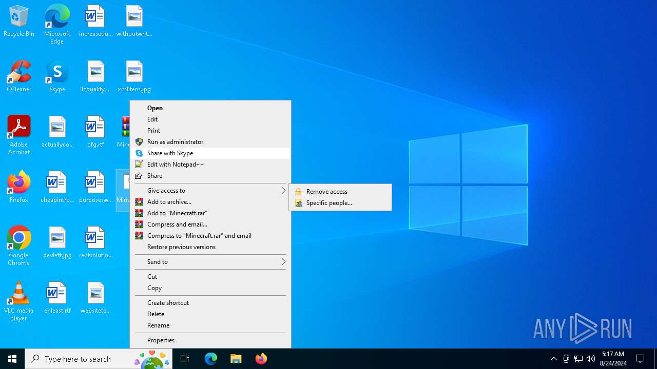Select Compress to "Minecraft.rar" and email
657x369 pixels.
(x=210, y=236)
